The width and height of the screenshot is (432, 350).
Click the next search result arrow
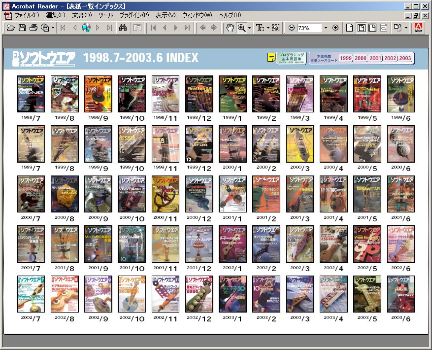pos(98,28)
